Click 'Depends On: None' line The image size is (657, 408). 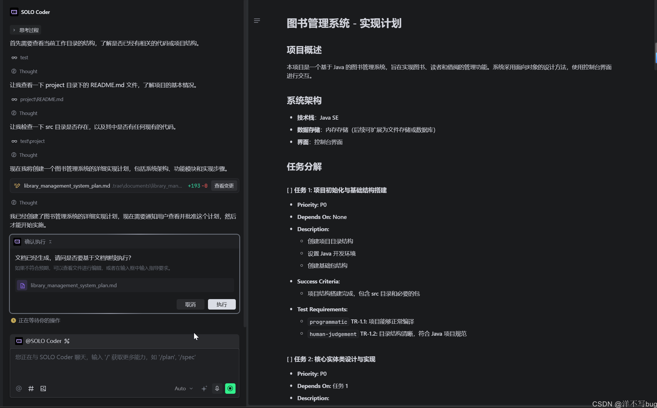(x=322, y=217)
